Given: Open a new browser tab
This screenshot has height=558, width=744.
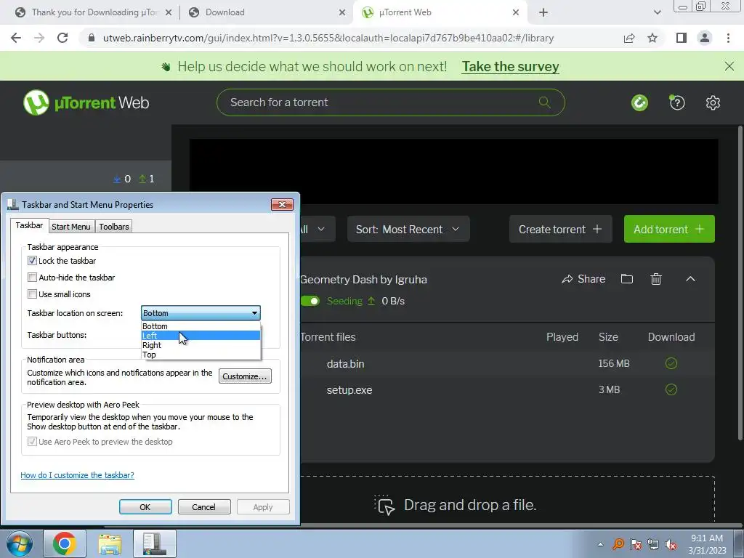Looking at the screenshot, I should pos(543,12).
